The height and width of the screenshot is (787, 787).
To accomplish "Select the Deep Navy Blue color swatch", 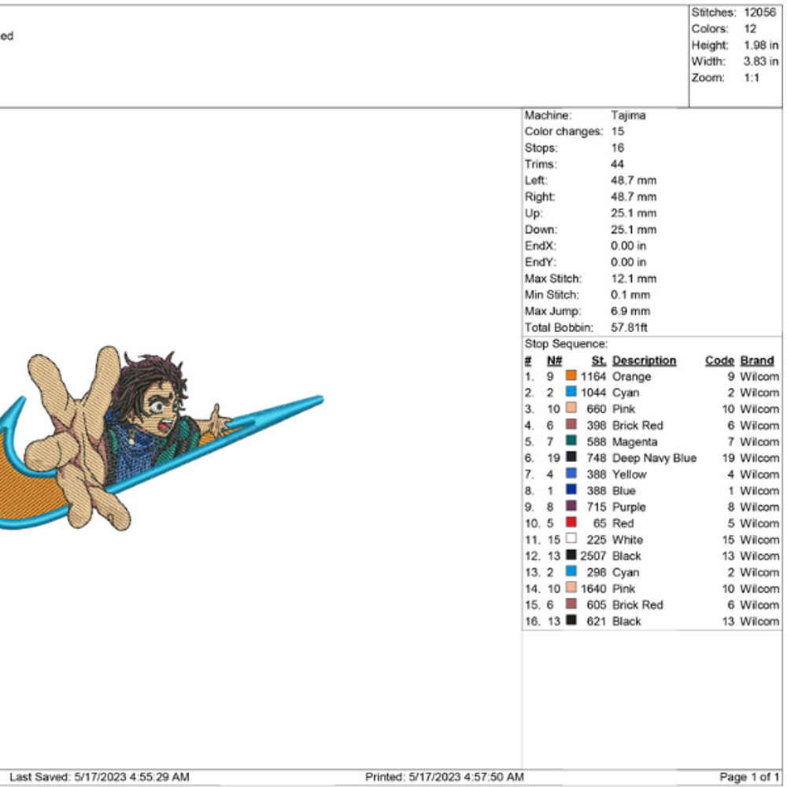I will [571, 458].
